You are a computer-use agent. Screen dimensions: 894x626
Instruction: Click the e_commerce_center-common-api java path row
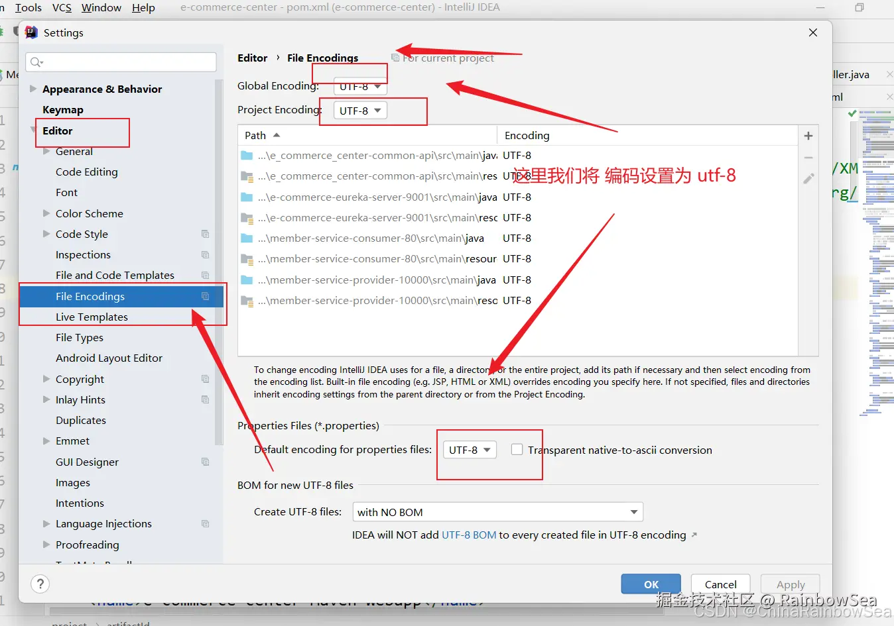point(517,155)
